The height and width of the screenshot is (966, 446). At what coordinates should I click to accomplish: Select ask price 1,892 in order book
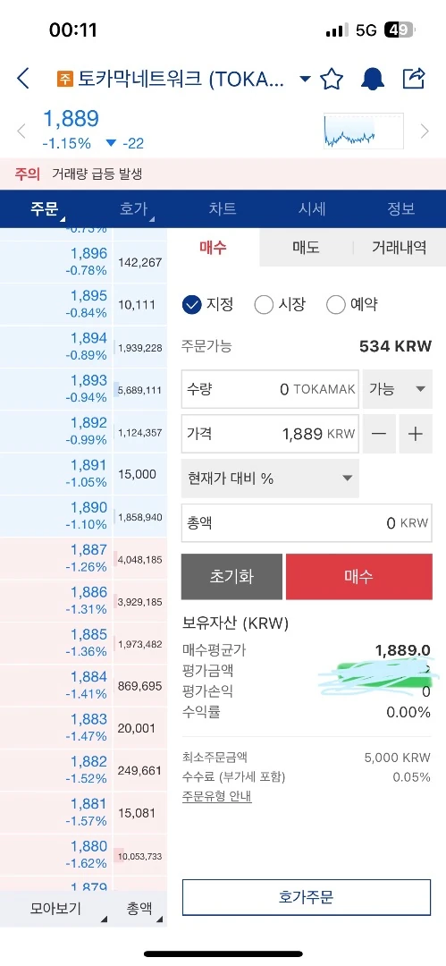coord(56,431)
